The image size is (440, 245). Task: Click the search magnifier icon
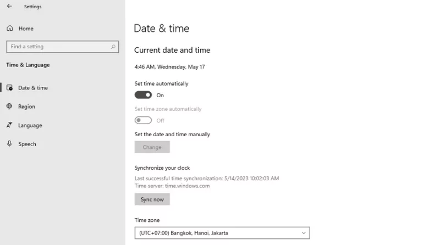[113, 47]
